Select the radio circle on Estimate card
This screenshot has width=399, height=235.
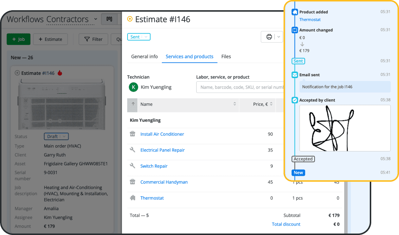tap(17, 73)
